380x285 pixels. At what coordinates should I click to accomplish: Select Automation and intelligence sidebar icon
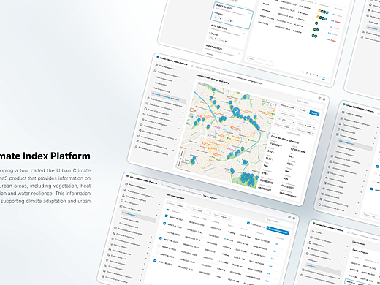[x=143, y=120]
